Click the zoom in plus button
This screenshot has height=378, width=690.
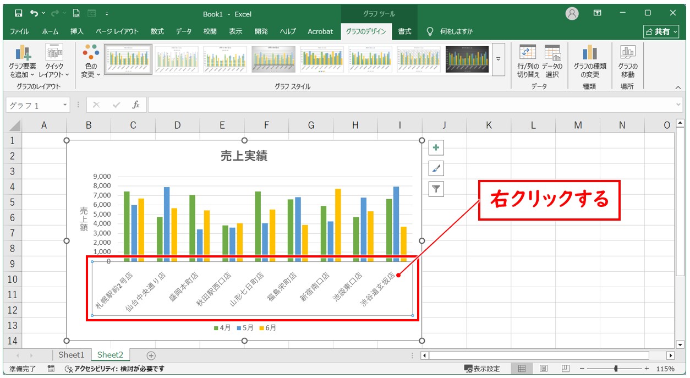(647, 369)
